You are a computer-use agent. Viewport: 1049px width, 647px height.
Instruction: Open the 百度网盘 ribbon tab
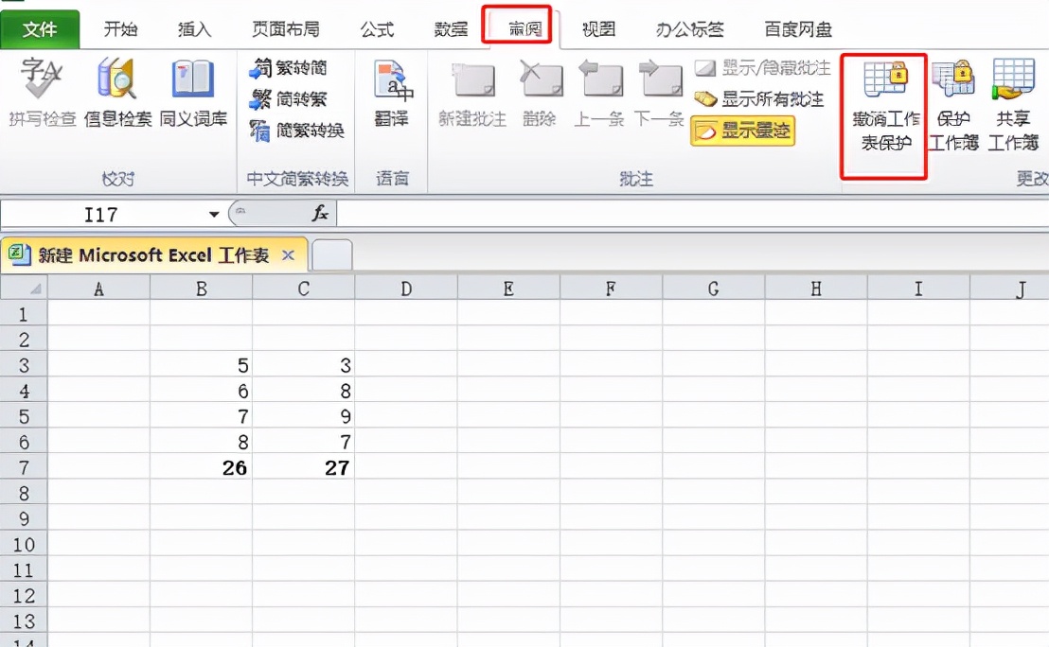796,29
